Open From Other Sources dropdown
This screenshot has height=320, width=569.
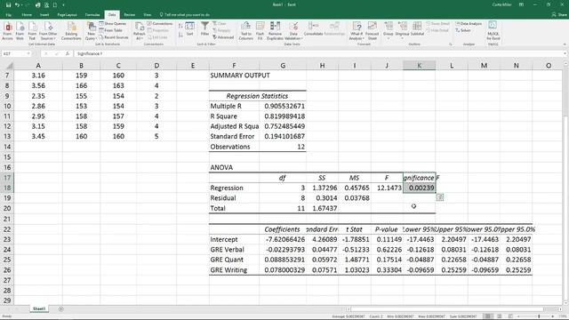click(48, 31)
